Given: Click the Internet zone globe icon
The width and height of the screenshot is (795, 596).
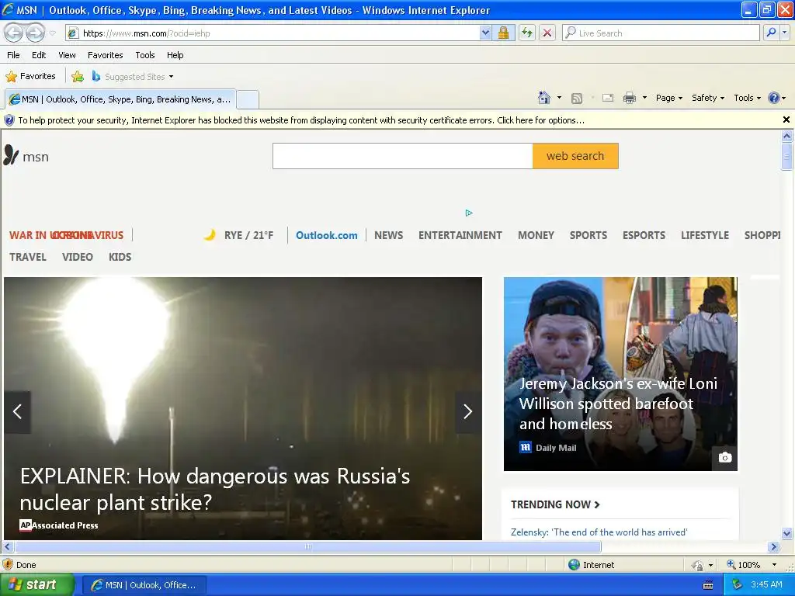Looking at the screenshot, I should click(x=574, y=565).
